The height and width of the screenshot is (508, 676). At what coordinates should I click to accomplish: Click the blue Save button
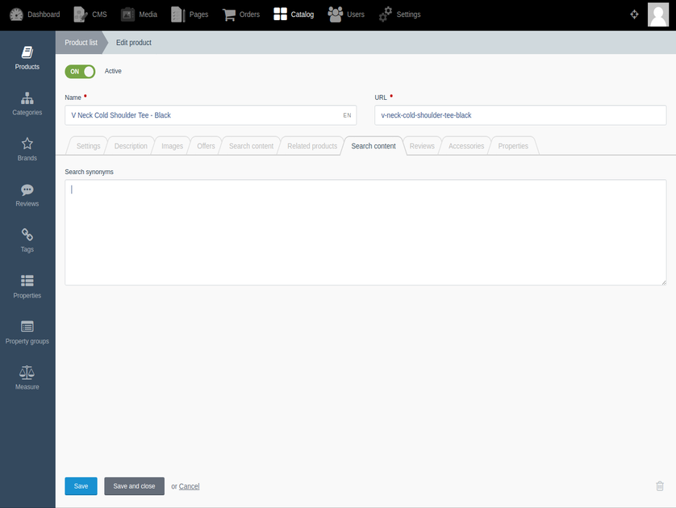[81, 486]
